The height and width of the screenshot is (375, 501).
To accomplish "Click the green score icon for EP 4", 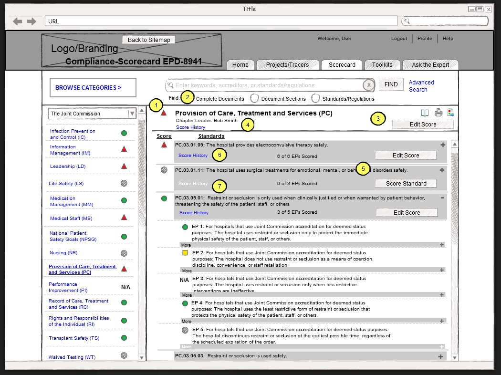I will tap(185, 303).
